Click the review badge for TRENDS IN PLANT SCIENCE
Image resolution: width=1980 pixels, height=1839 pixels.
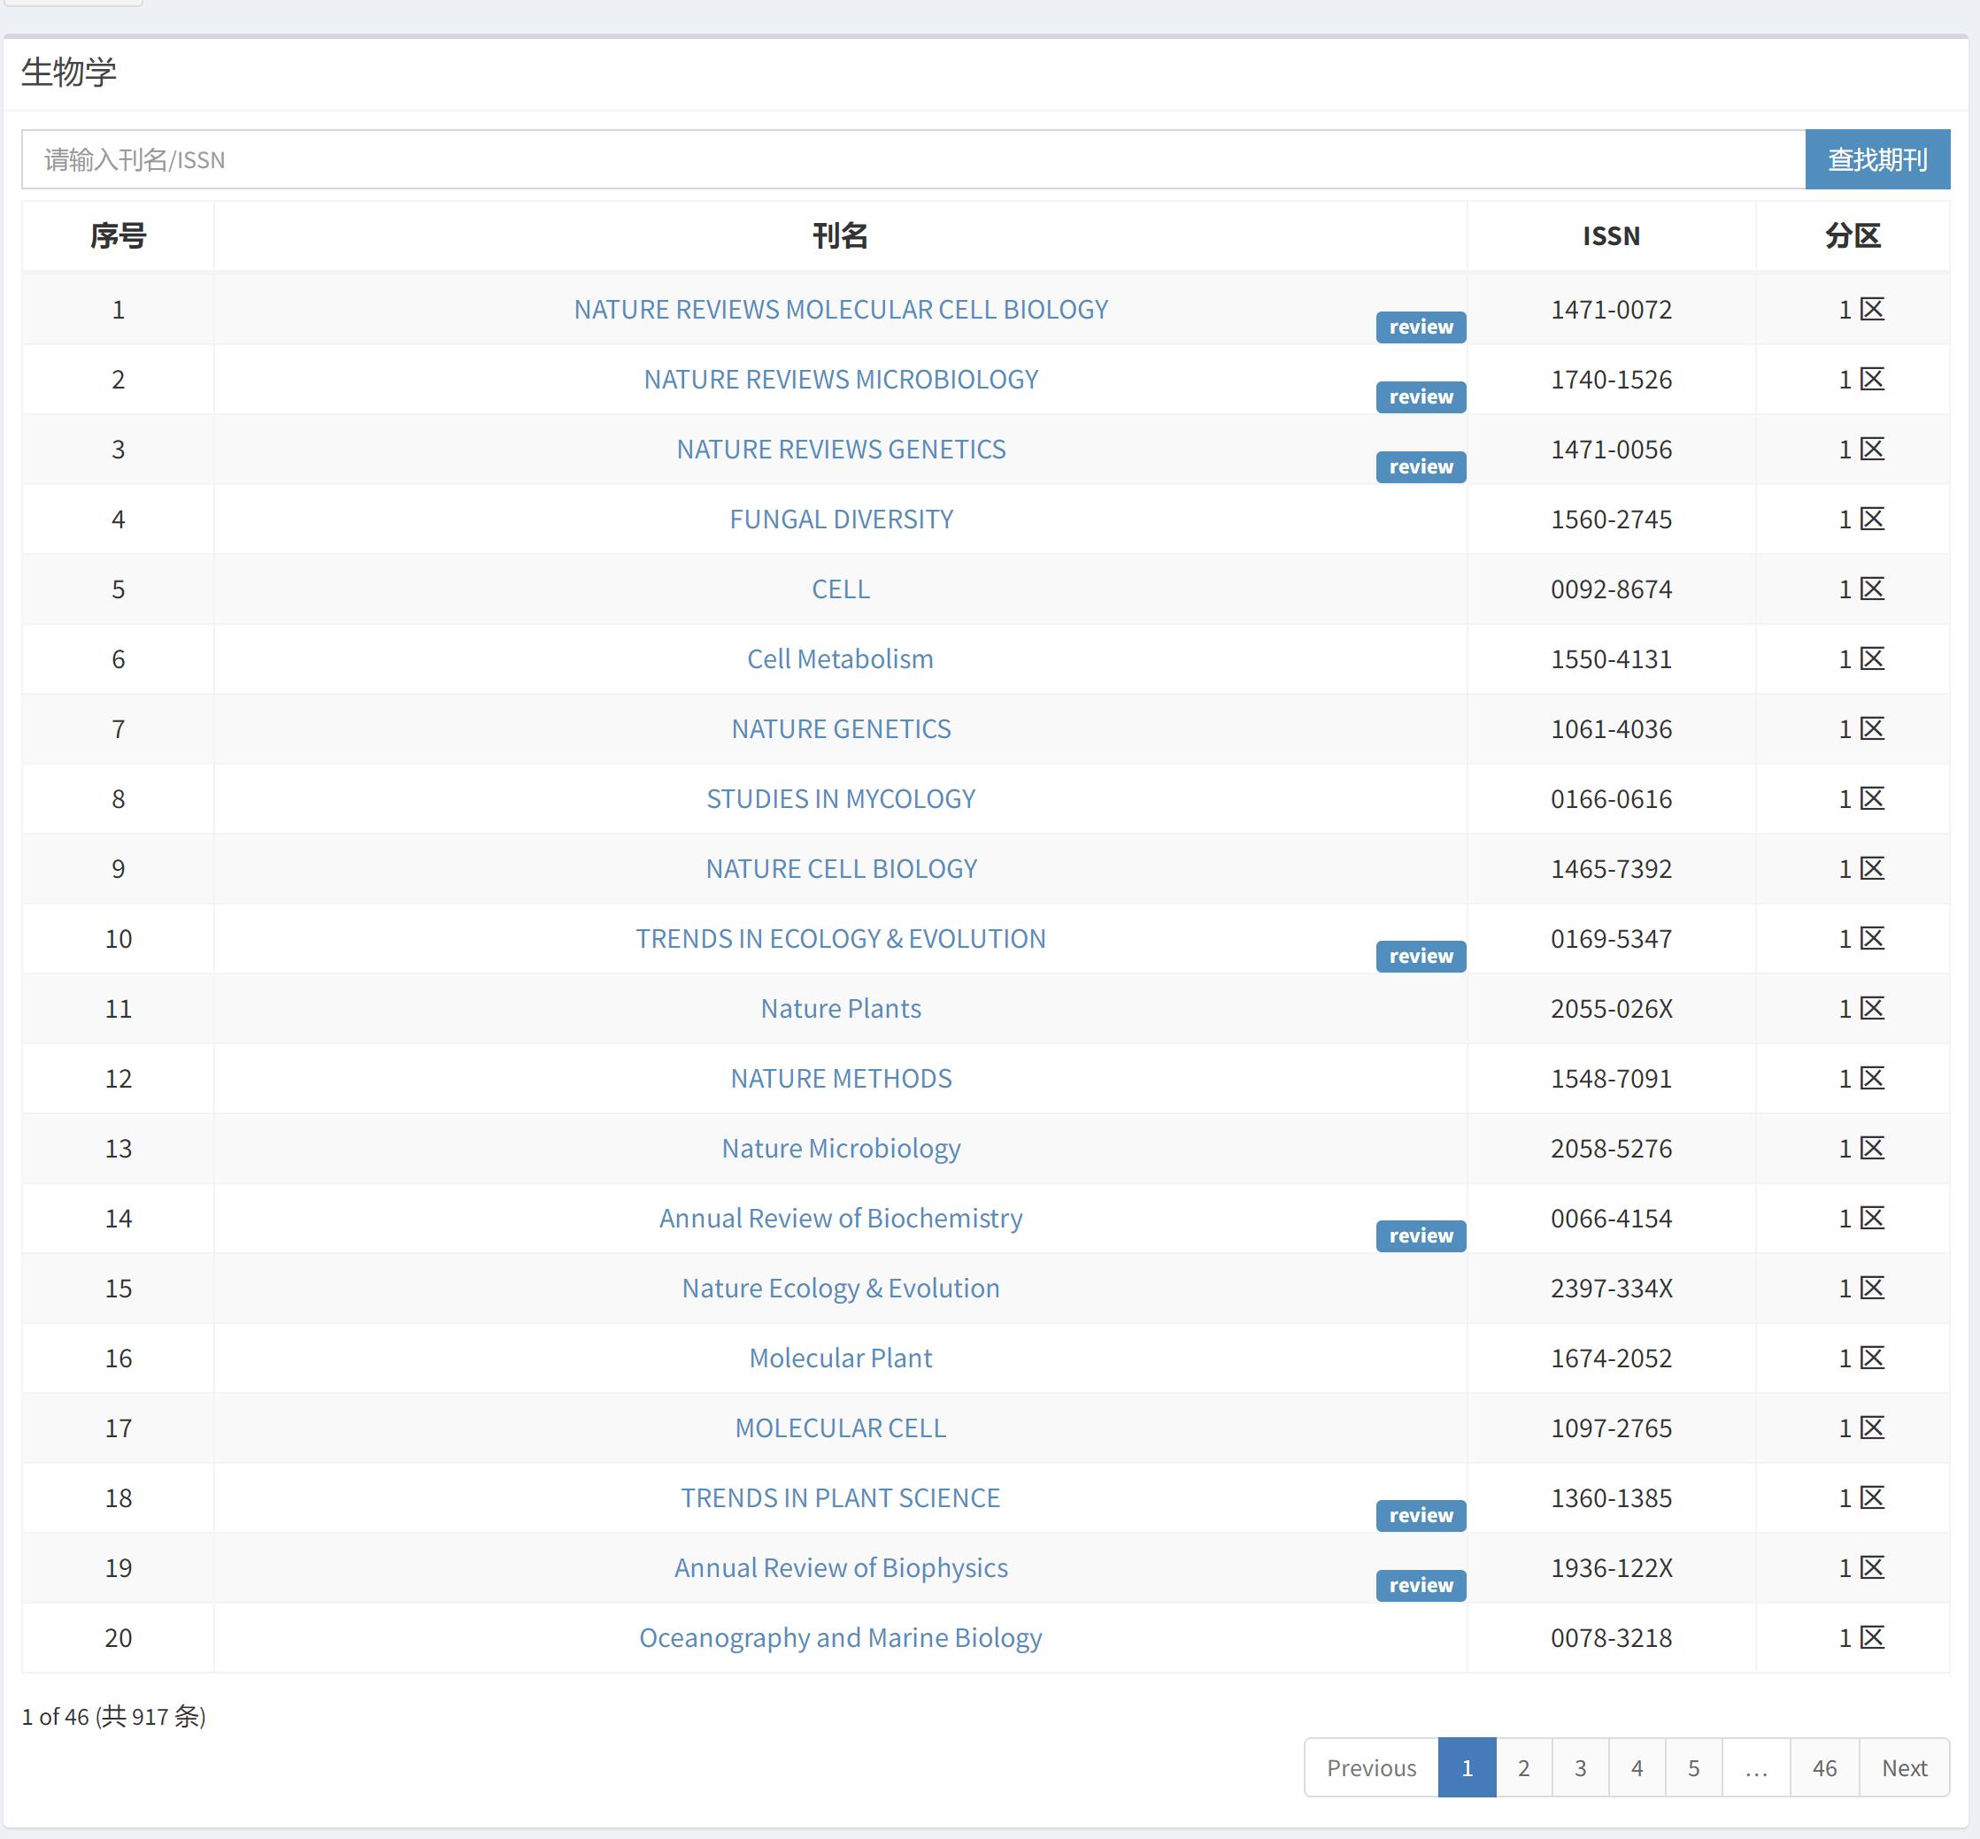pyautogui.click(x=1420, y=1514)
